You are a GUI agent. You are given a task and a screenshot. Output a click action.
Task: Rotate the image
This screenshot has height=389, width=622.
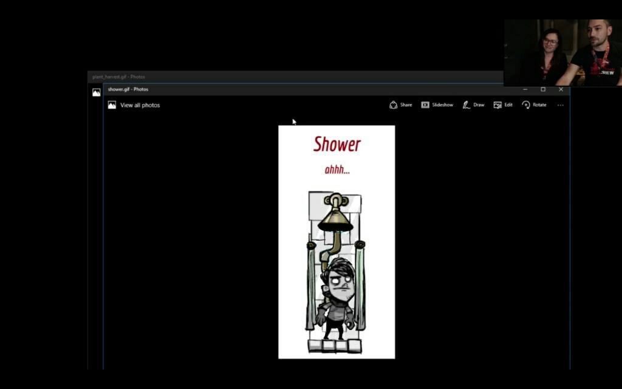[x=535, y=105]
